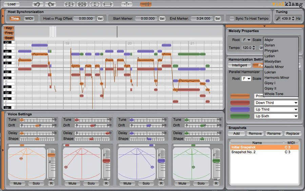The height and width of the screenshot is (191, 305).
Task: Click the highlighted orange toolbar icon
Action: click(x=146, y=4)
